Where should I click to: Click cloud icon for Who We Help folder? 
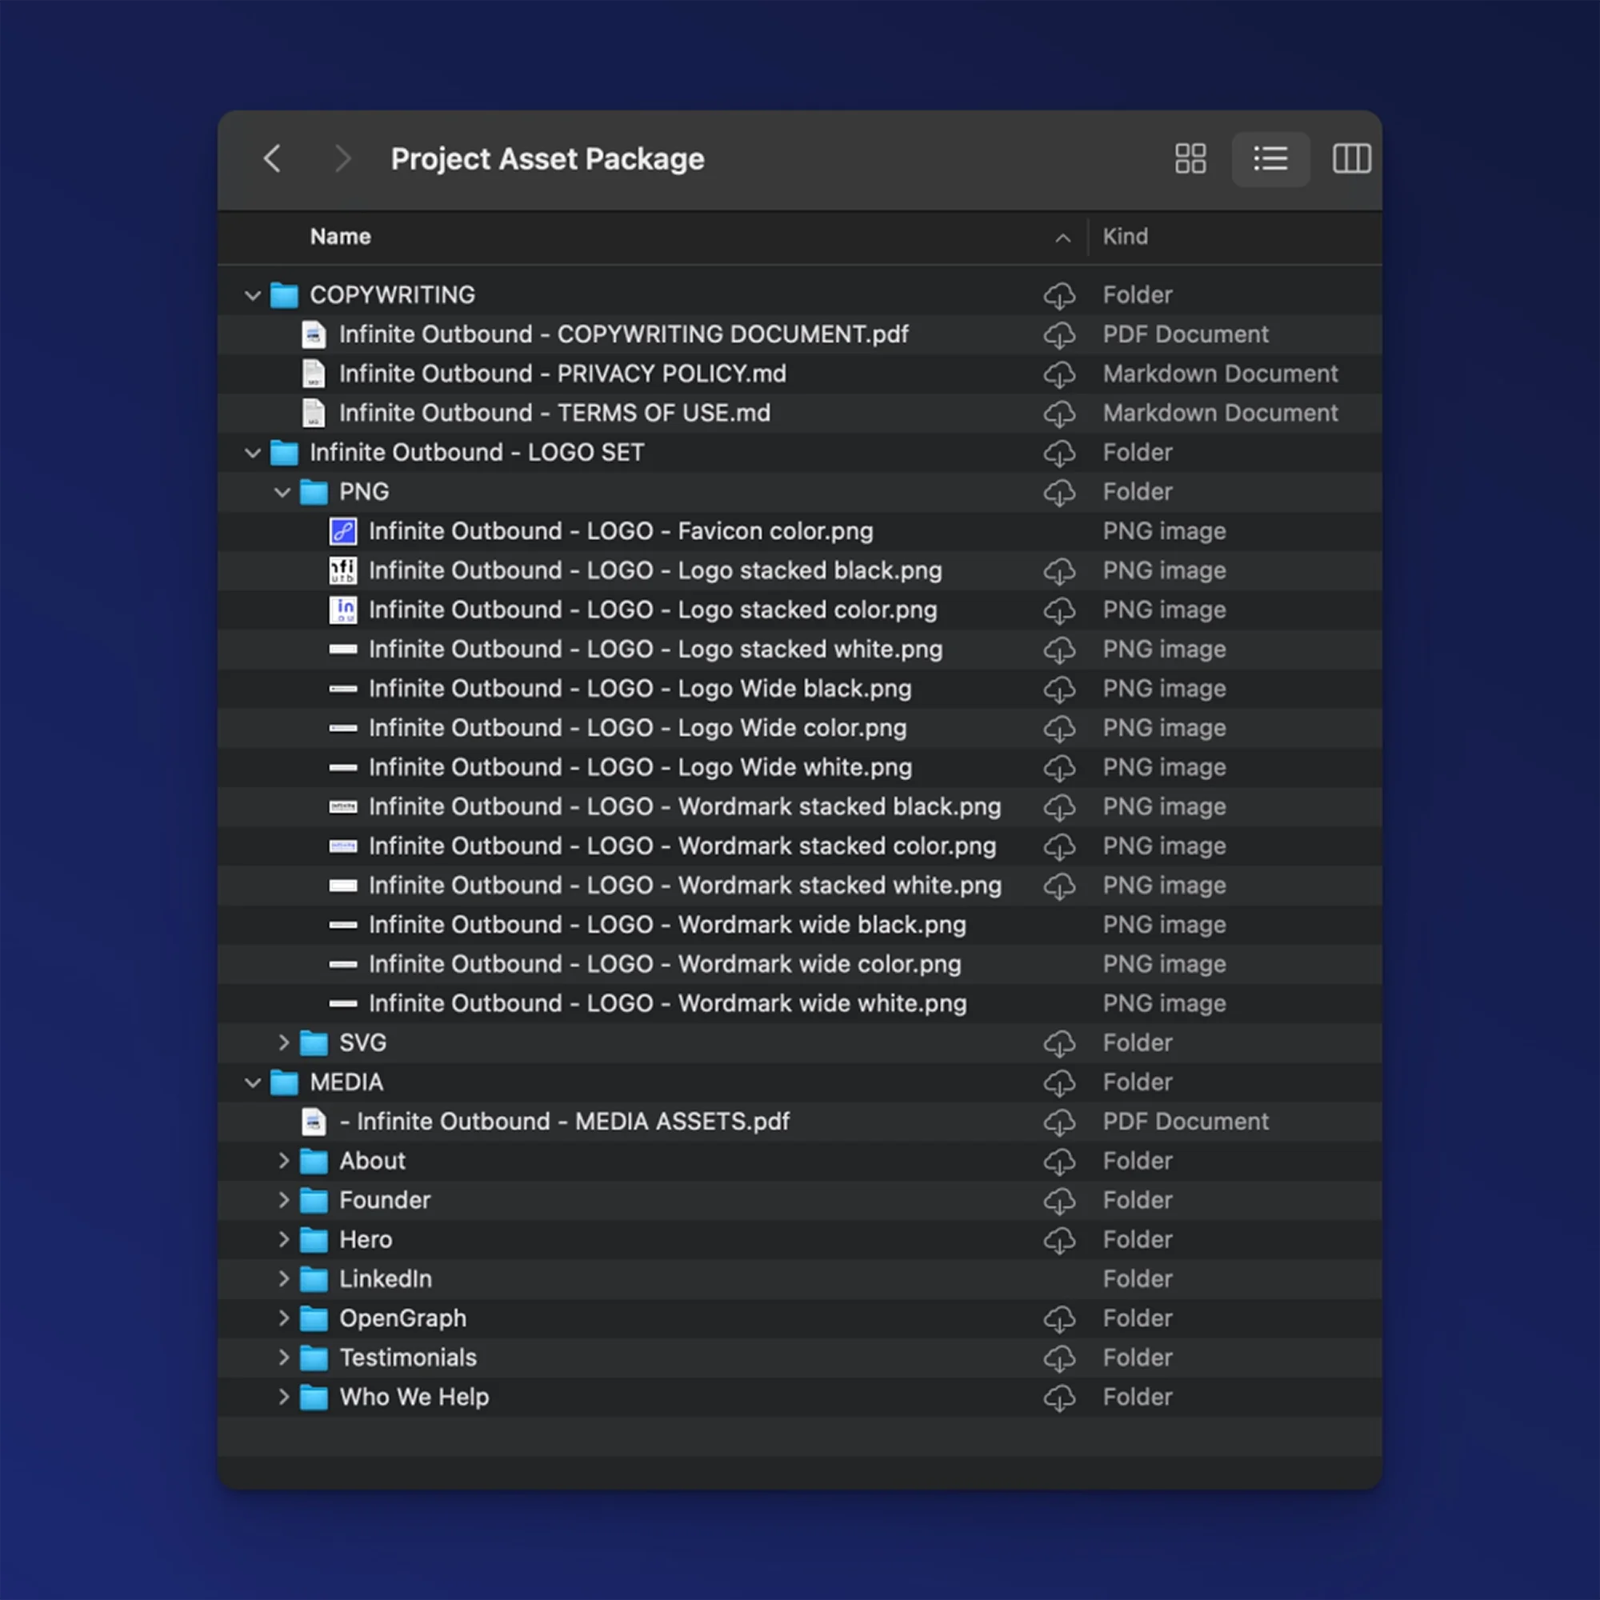pyautogui.click(x=1059, y=1397)
